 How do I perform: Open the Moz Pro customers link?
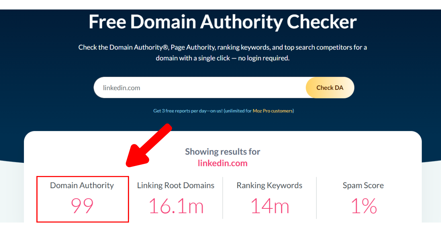[x=273, y=111]
